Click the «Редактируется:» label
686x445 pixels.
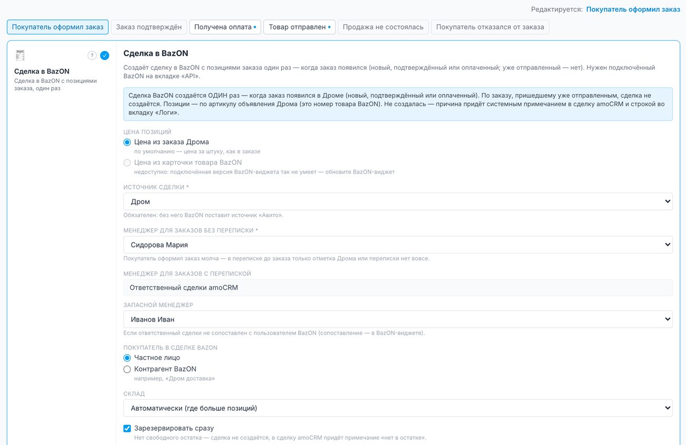point(557,10)
